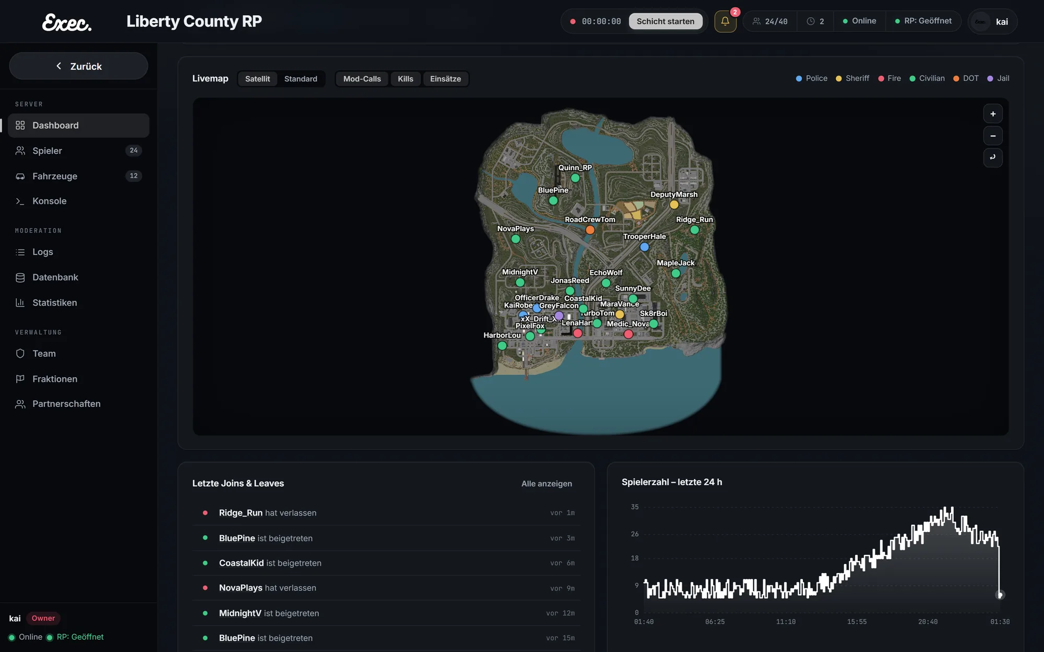This screenshot has height=652, width=1044.
Task: Start shift with Schicht starten
Action: coord(666,21)
